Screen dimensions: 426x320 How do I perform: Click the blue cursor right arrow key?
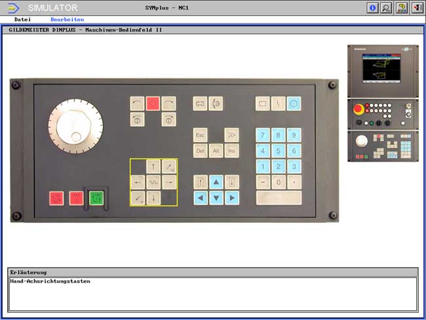pyautogui.click(x=232, y=198)
